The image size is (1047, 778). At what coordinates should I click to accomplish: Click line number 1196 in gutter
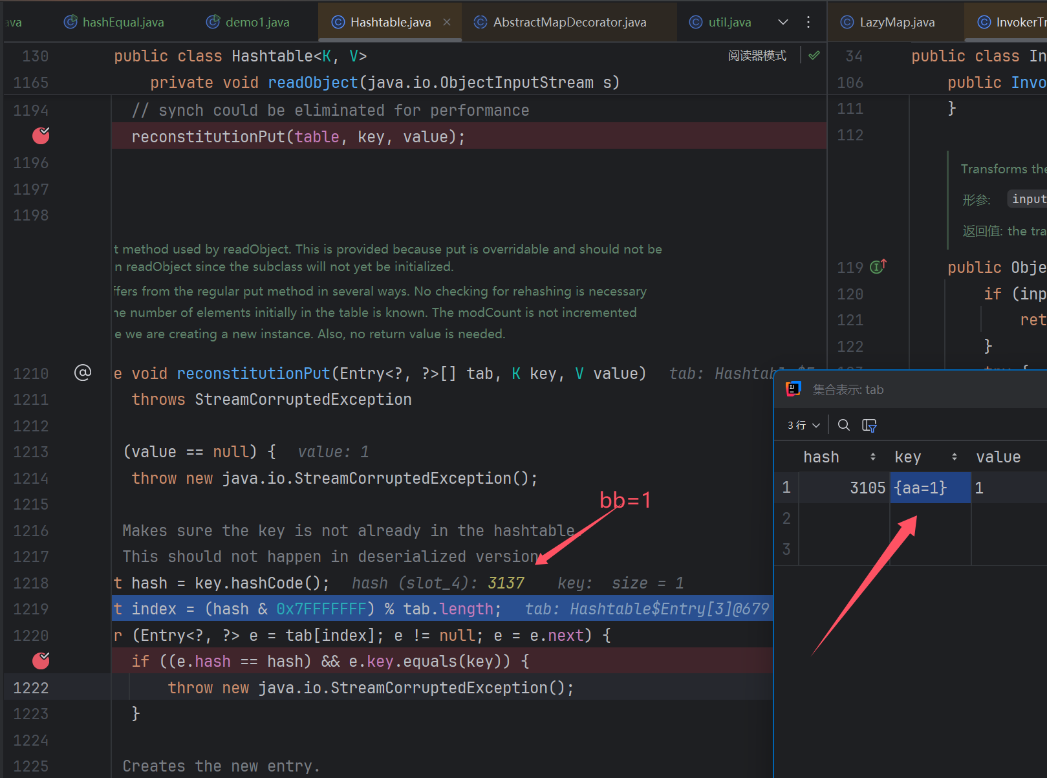click(30, 163)
